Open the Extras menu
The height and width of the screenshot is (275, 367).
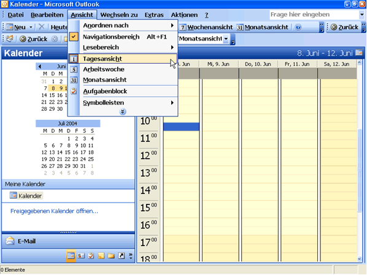coord(154,15)
